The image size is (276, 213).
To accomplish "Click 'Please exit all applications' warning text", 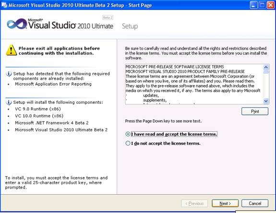I will (x=60, y=51).
